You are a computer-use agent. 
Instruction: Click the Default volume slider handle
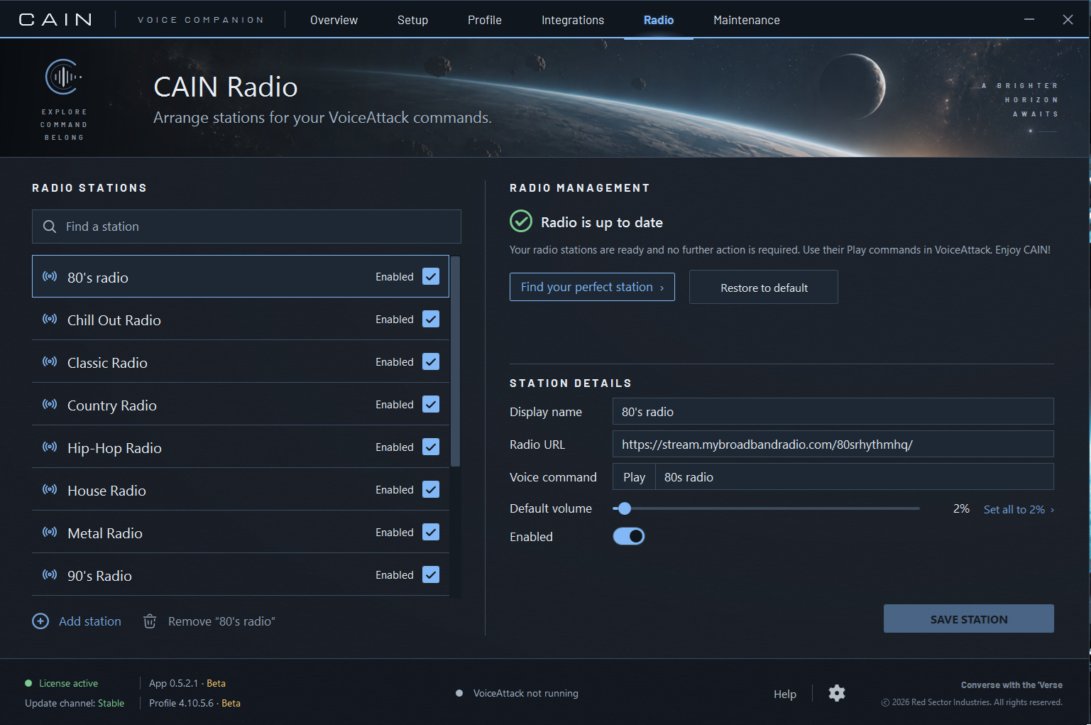click(625, 508)
